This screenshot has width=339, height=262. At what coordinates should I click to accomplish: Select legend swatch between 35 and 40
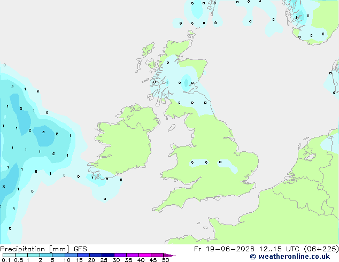point(132,255)
